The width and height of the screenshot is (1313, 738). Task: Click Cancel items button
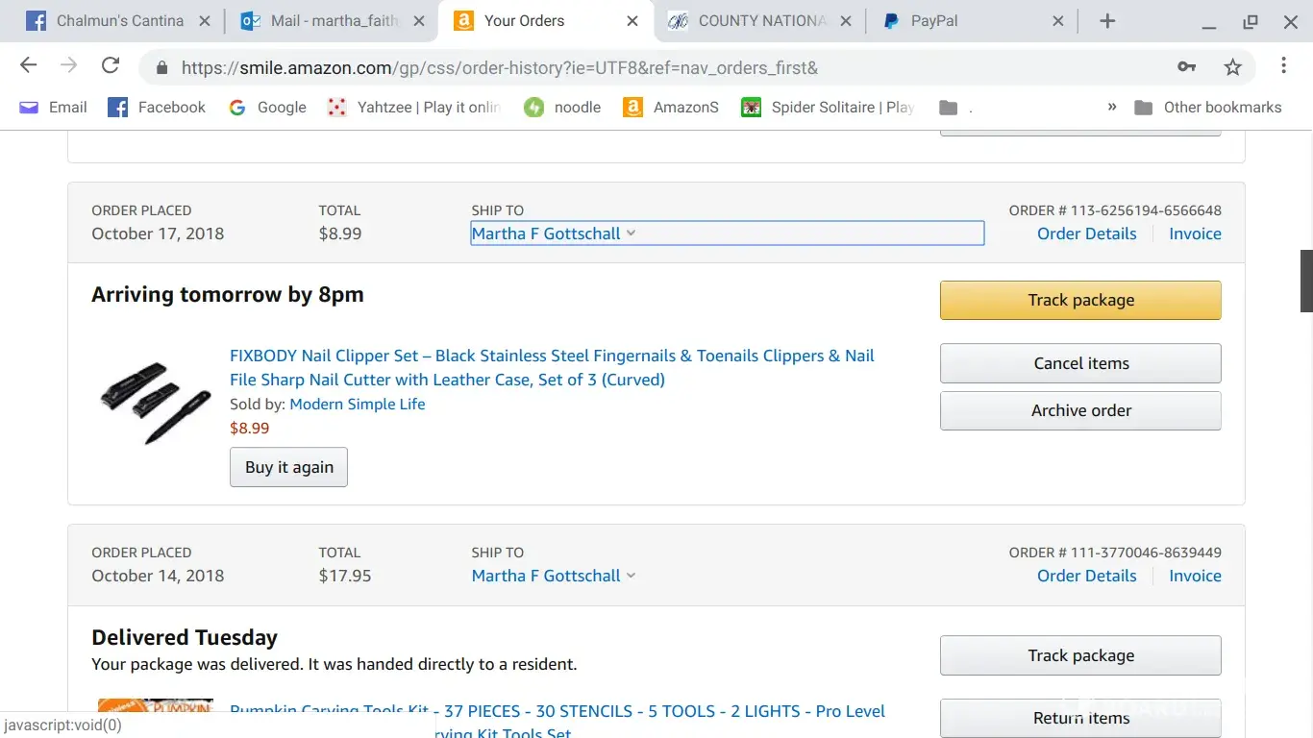tap(1080, 363)
